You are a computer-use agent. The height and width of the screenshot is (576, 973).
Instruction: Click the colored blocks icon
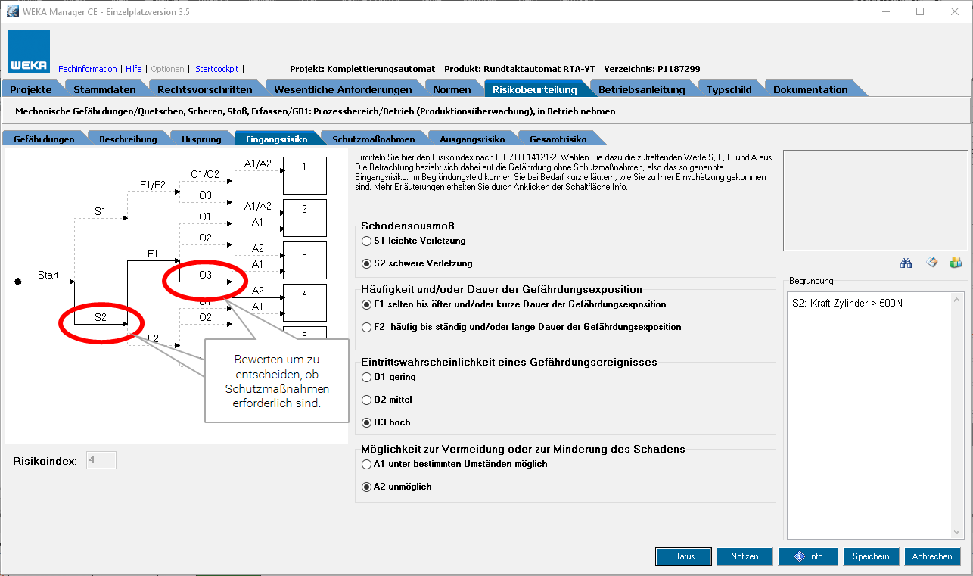click(956, 263)
